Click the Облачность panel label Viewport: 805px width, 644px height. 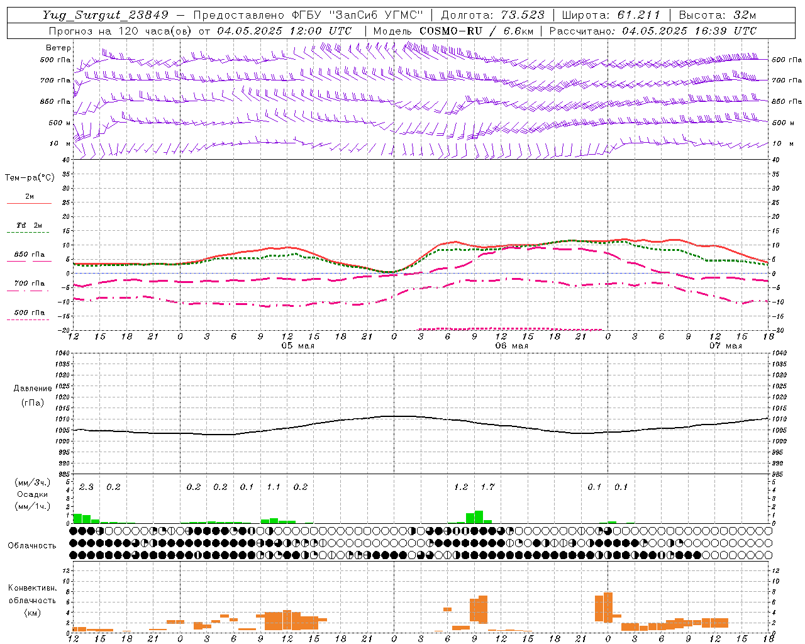(x=32, y=546)
